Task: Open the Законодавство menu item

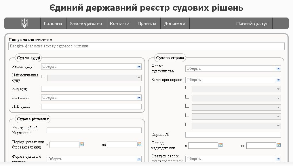Action: 86,24
